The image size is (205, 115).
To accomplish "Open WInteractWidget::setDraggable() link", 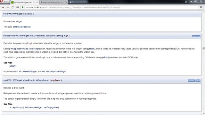I will (x=42, y=107).
